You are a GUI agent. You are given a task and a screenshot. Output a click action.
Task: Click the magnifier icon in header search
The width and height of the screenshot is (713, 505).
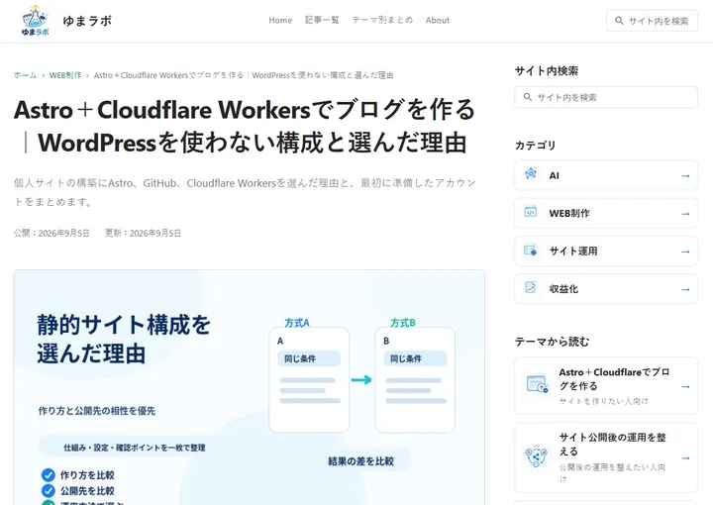coord(619,21)
